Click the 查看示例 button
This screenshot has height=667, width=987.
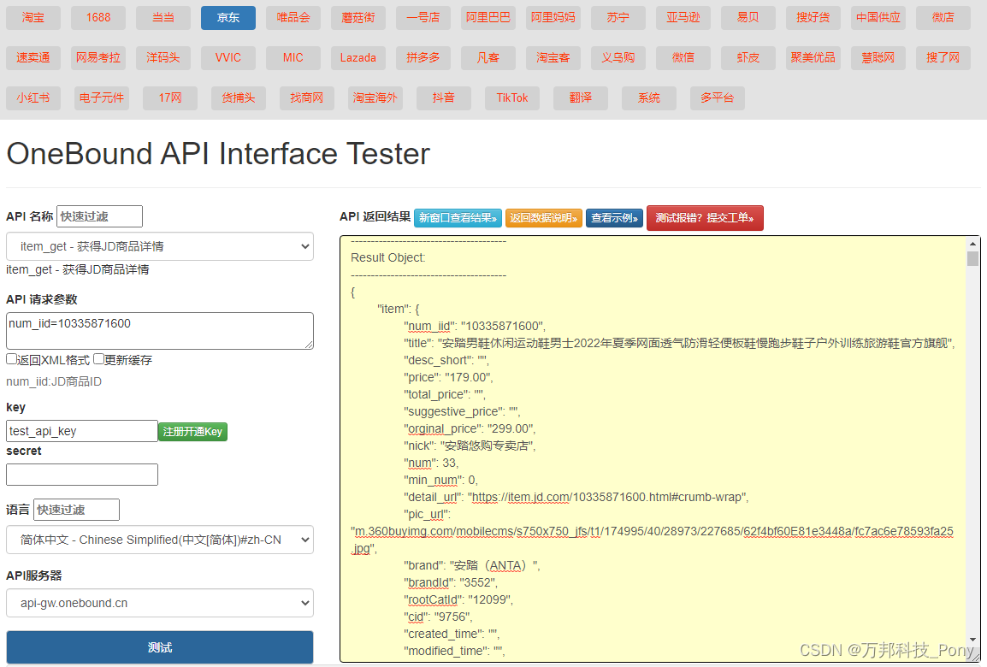(614, 218)
